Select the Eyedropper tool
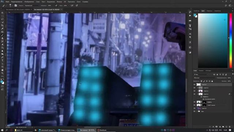Image resolution: width=234 pixels, height=132 pixels. 2,29
